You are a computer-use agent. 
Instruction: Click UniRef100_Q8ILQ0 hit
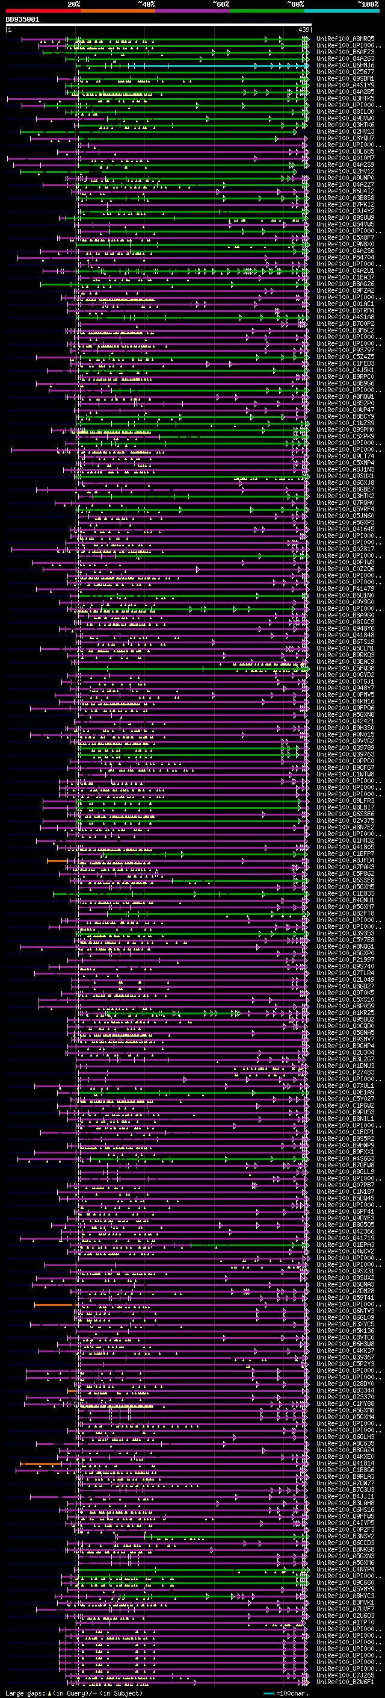tap(345, 111)
